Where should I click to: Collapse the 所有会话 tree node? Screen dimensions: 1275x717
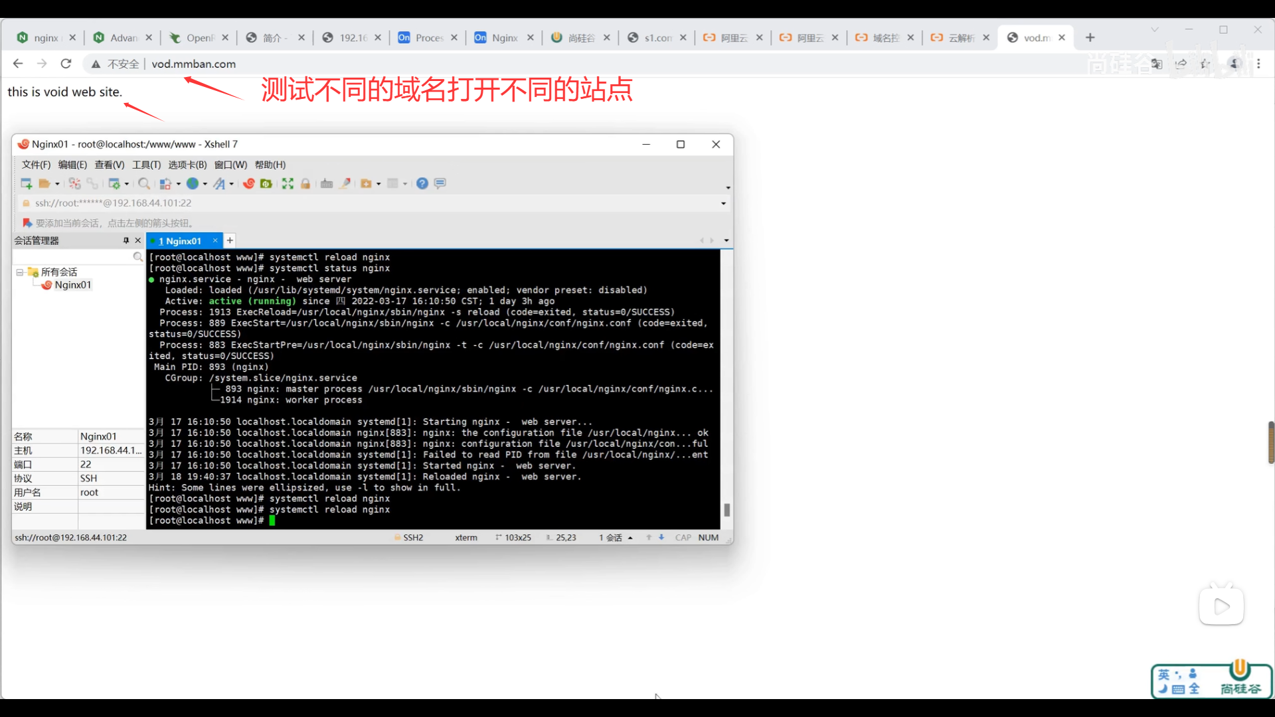pyautogui.click(x=20, y=272)
